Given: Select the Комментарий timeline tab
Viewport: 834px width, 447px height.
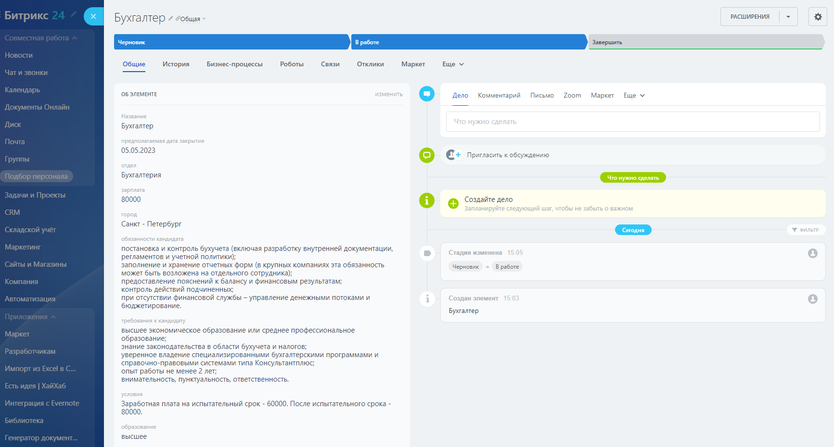Looking at the screenshot, I should 499,96.
